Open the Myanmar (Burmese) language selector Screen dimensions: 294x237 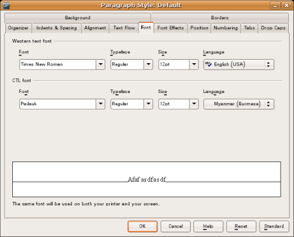click(x=239, y=104)
